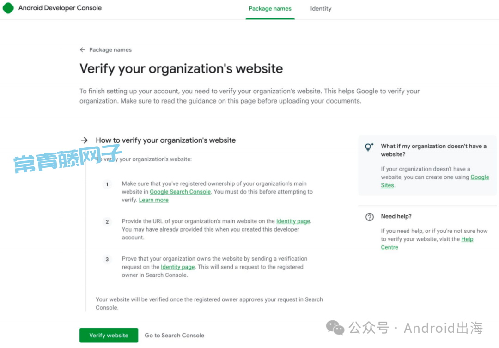Click the green Android Developer Console logo
Viewport: 499px width, 348px height.
[8, 8]
